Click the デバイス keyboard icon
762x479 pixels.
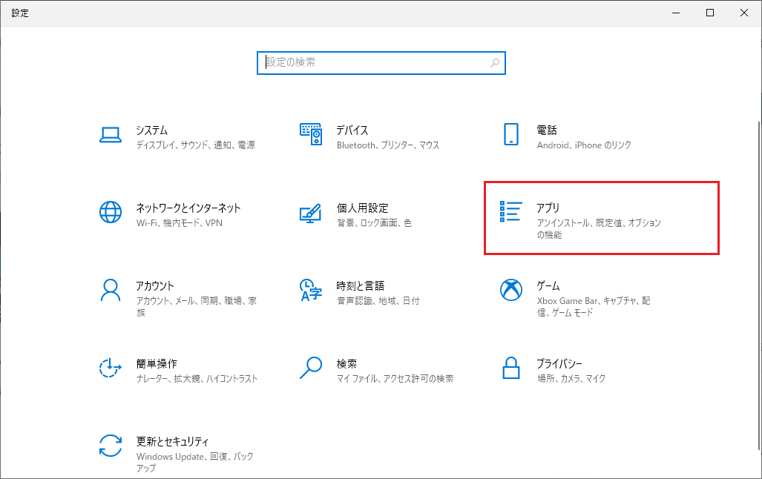click(x=310, y=134)
